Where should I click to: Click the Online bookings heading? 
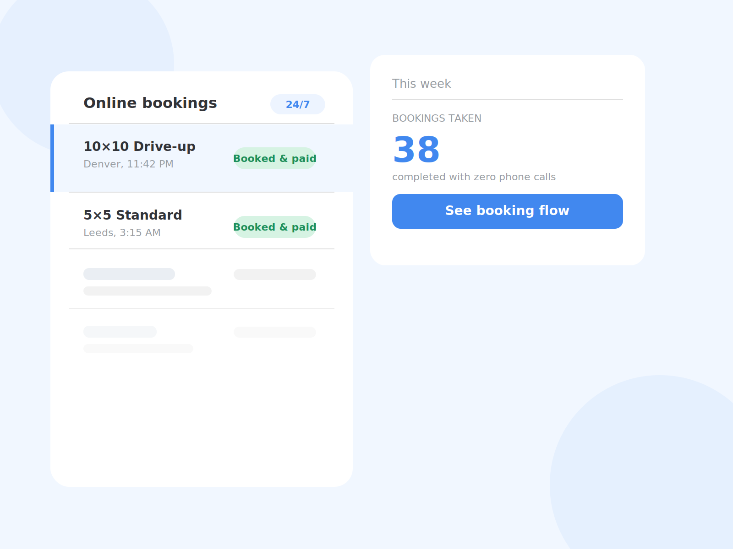pos(150,103)
